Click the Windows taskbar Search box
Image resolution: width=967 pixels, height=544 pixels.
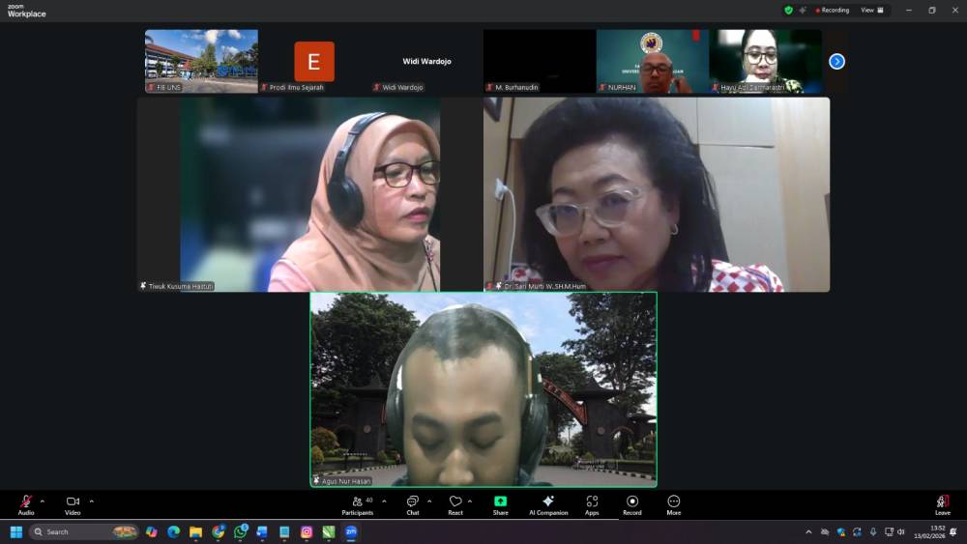(83, 531)
